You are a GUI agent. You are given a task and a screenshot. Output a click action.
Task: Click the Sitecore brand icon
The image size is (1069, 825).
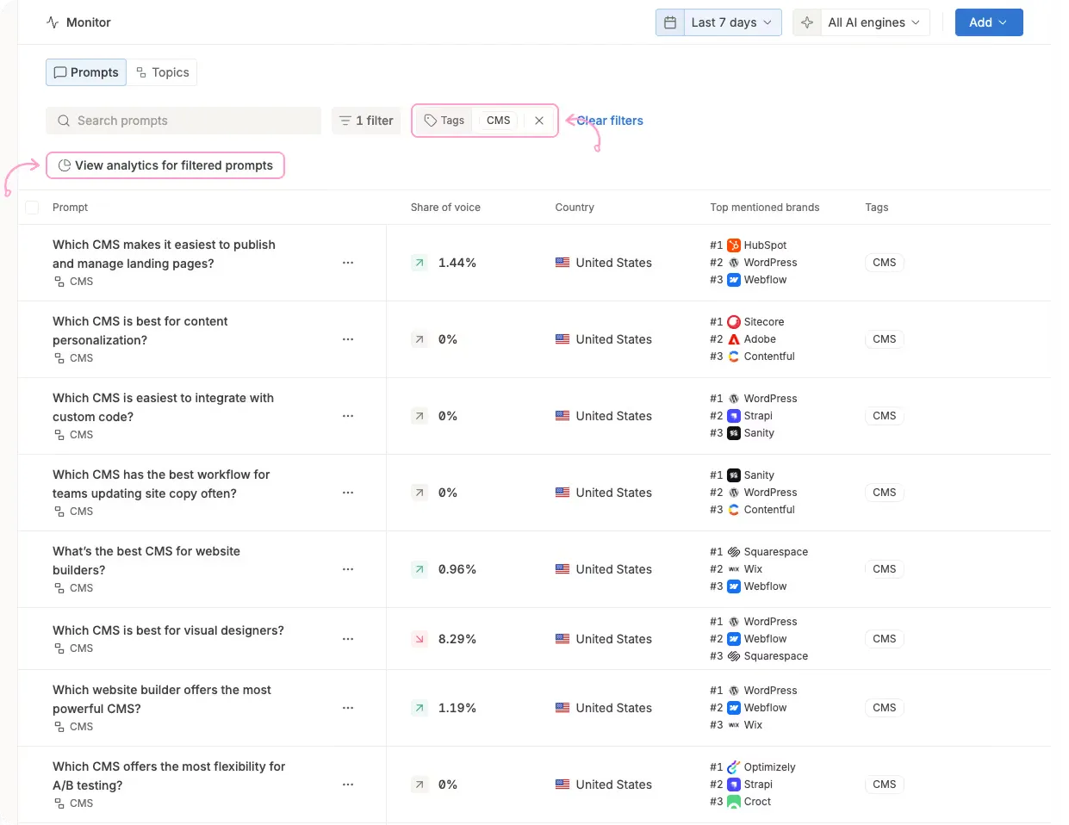tap(734, 322)
